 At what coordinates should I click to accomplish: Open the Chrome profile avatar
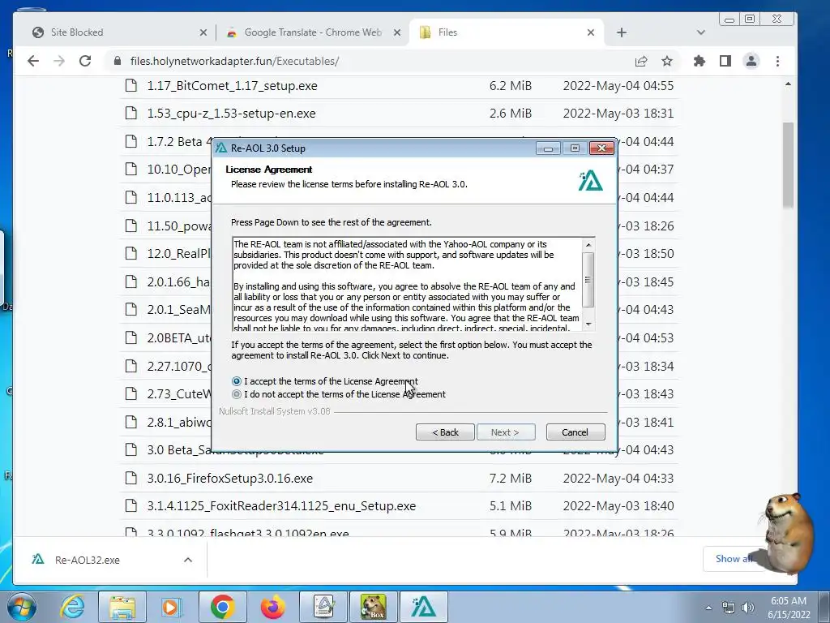[751, 61]
